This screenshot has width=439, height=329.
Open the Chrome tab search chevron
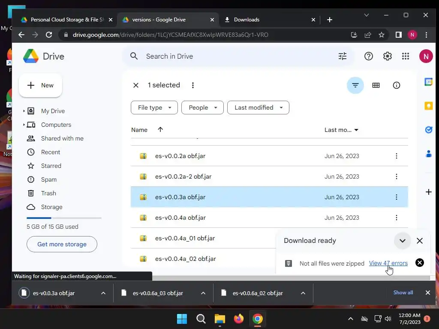click(x=366, y=15)
